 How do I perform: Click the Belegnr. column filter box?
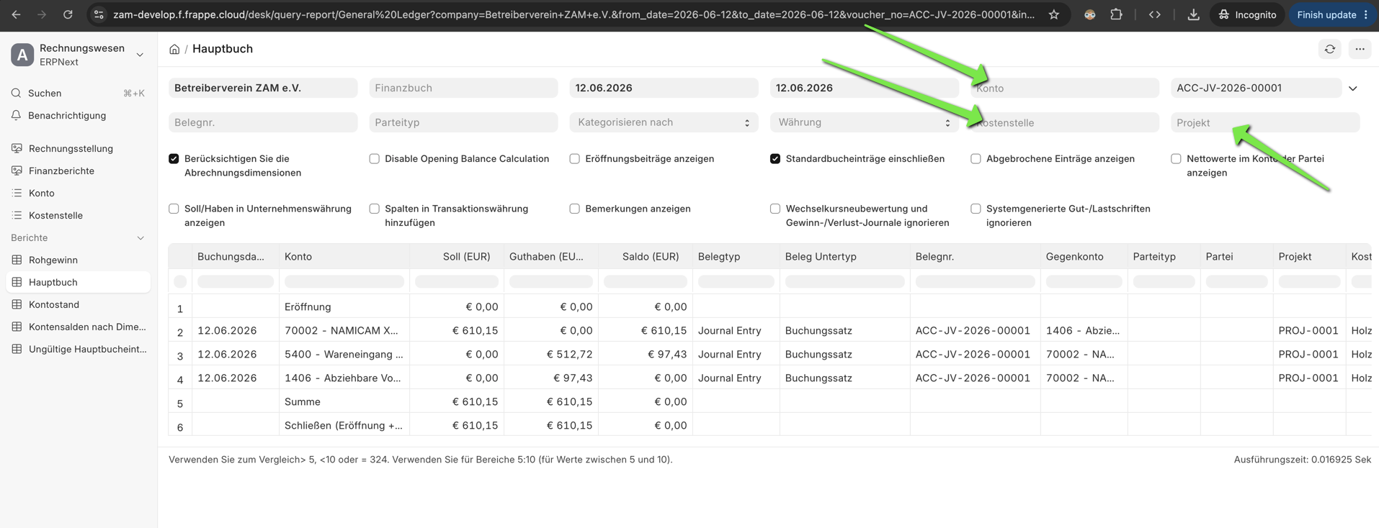[975, 281]
